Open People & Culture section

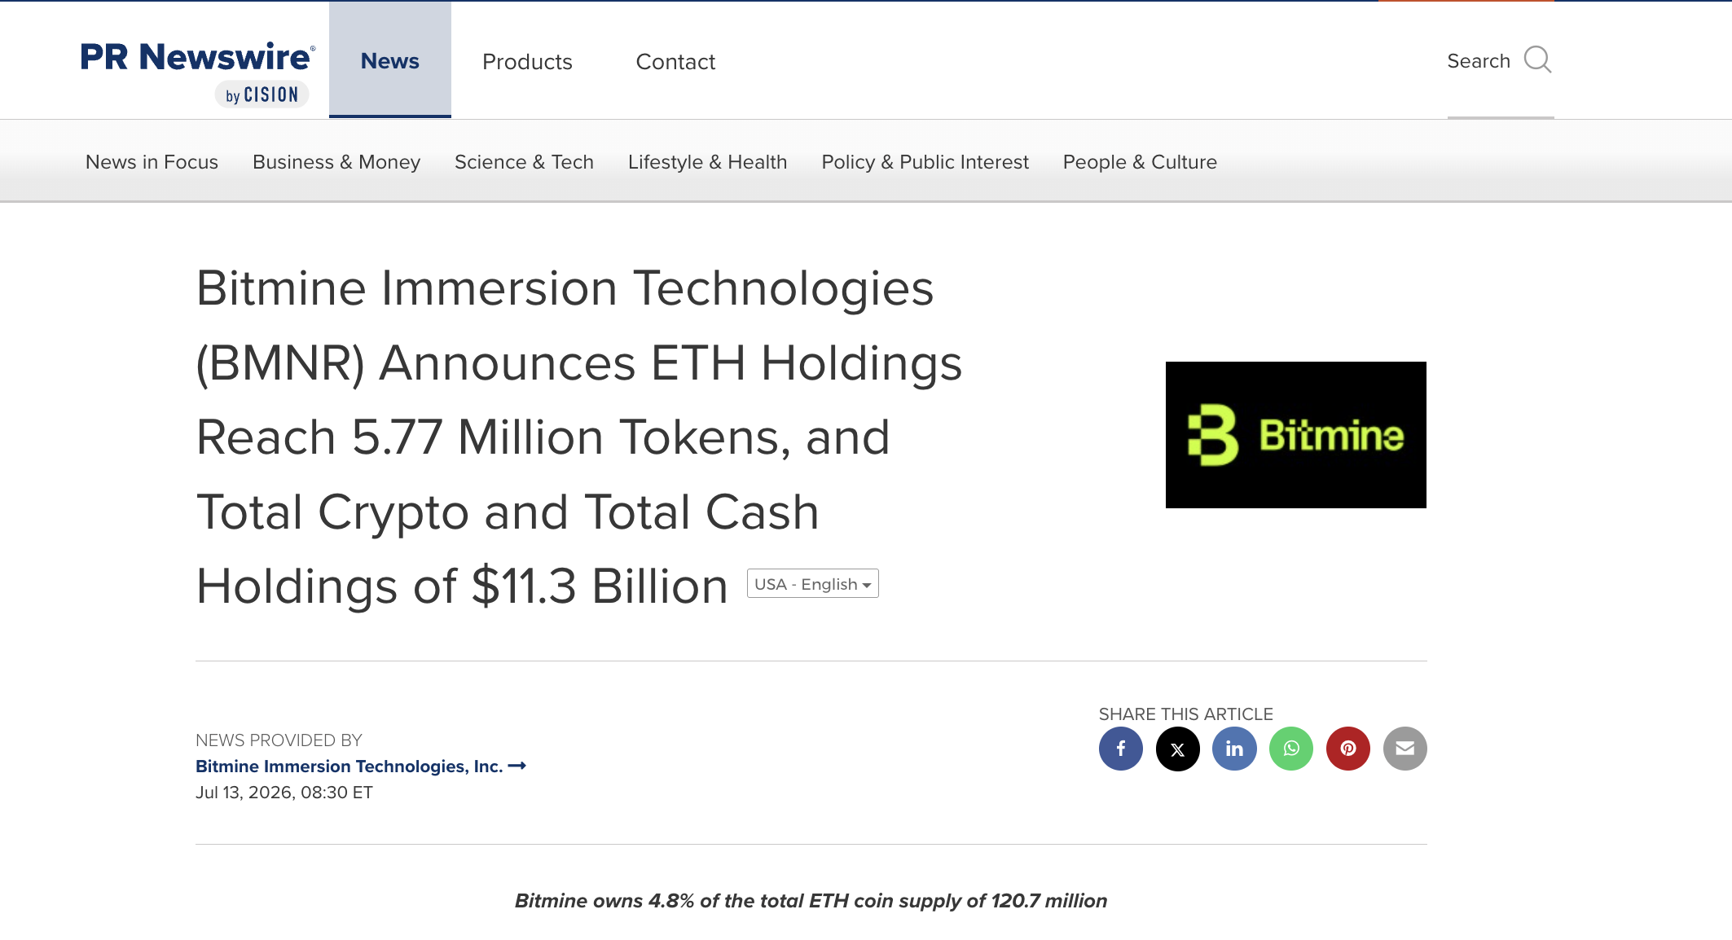click(x=1140, y=162)
